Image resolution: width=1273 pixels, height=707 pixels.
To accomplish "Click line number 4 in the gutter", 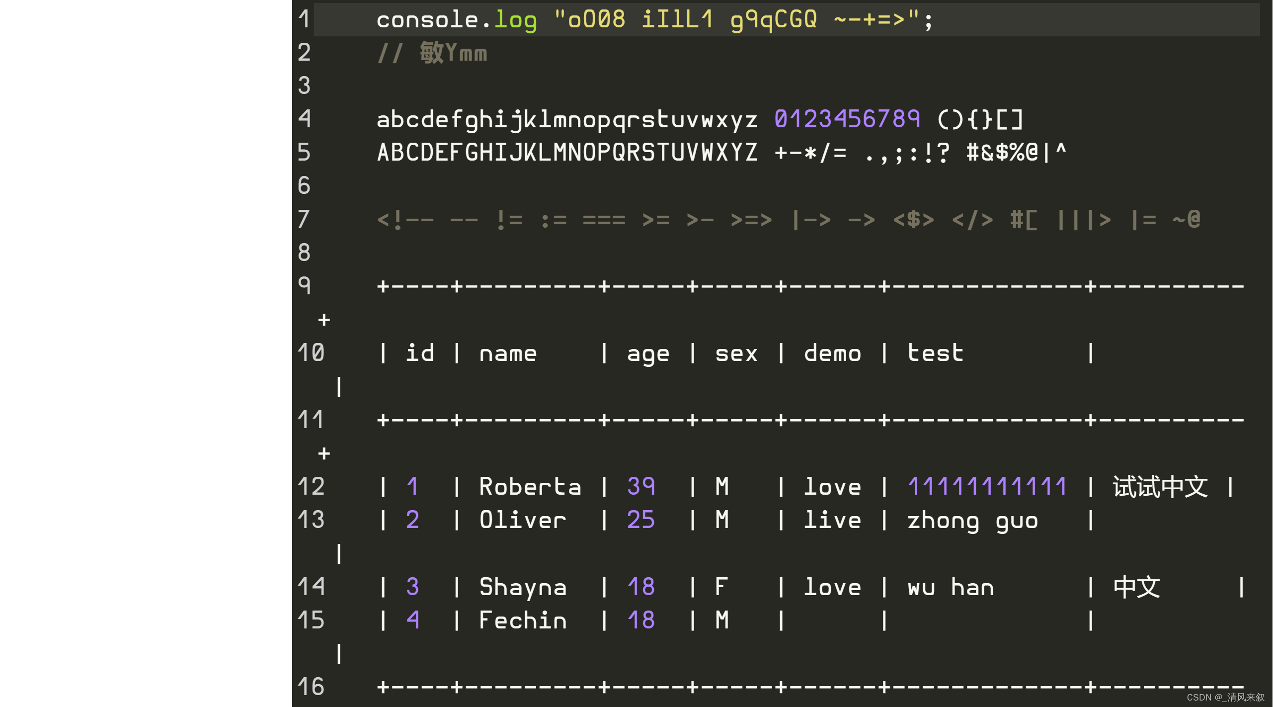I will 304,119.
